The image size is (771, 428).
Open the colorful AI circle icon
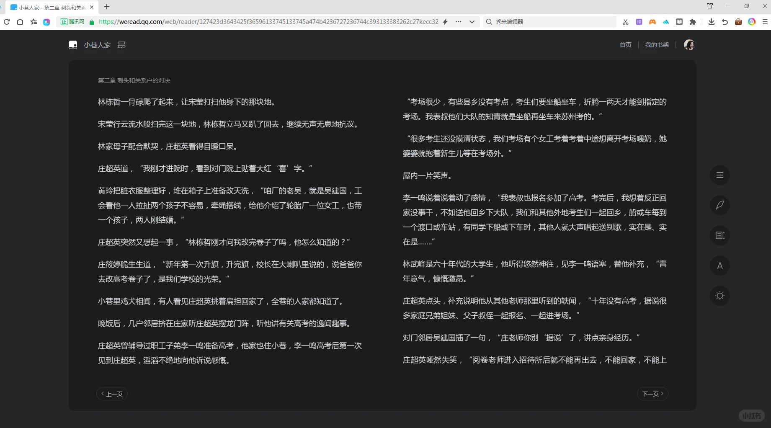pos(752,22)
